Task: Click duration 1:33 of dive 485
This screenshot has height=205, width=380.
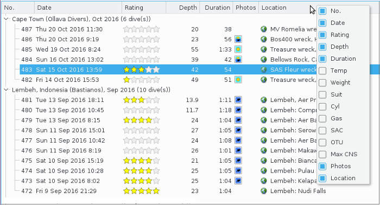Action: coord(225,49)
